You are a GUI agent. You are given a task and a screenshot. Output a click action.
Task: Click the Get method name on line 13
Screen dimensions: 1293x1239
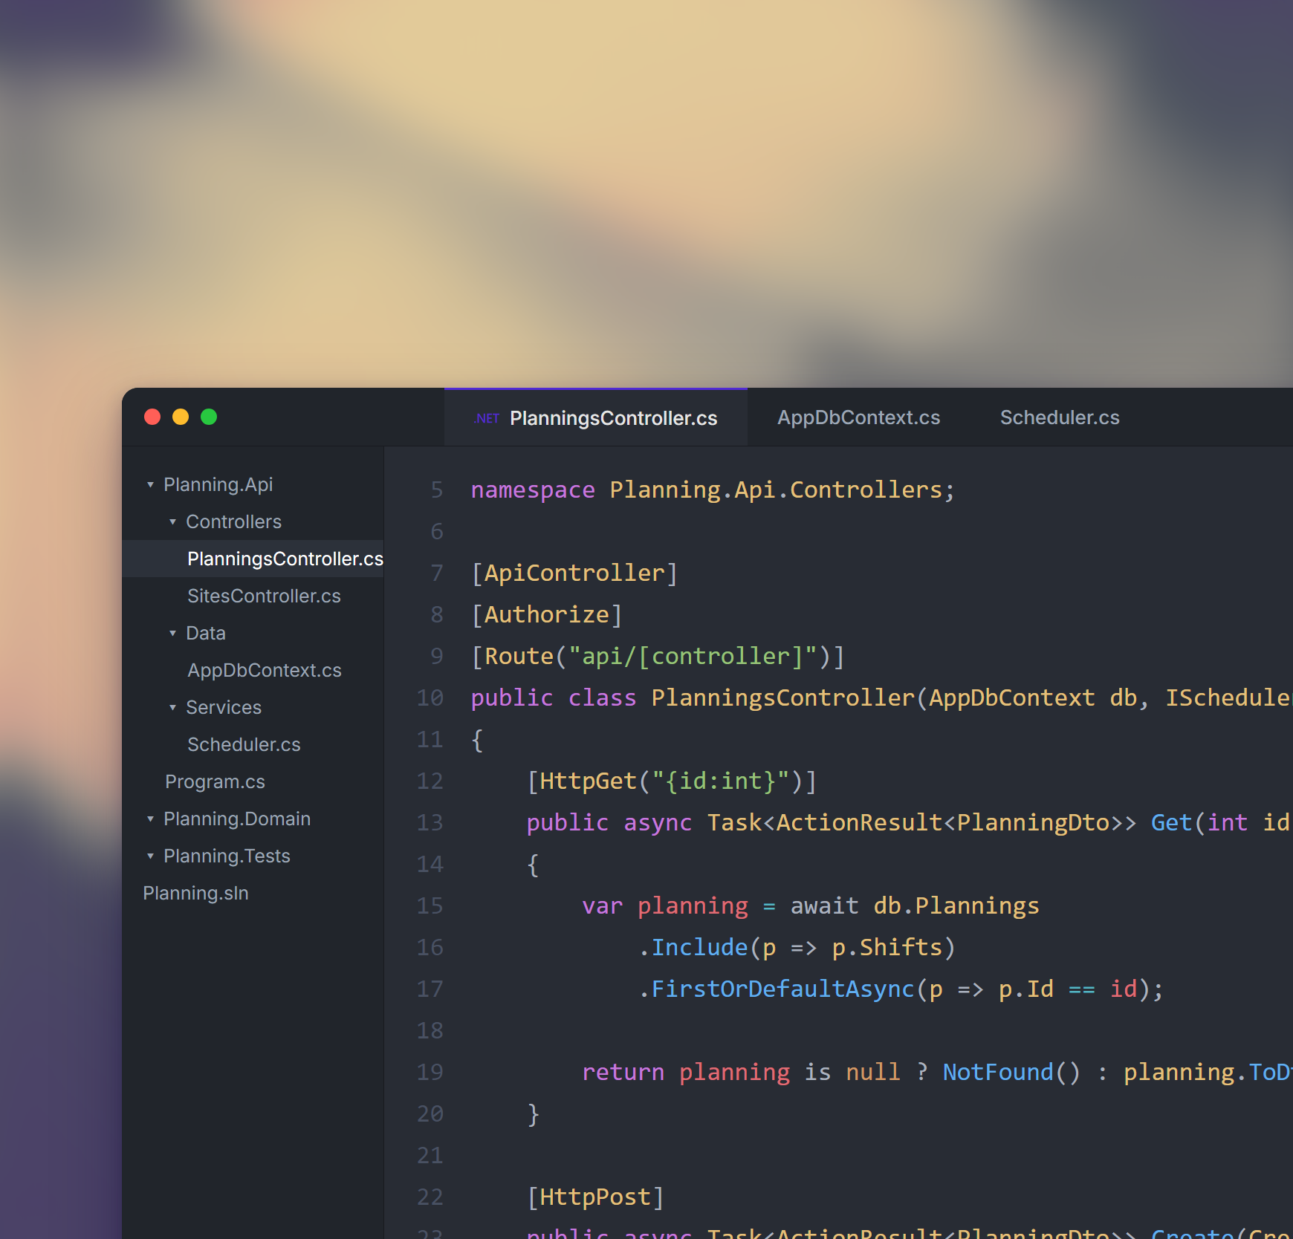coord(1171,822)
